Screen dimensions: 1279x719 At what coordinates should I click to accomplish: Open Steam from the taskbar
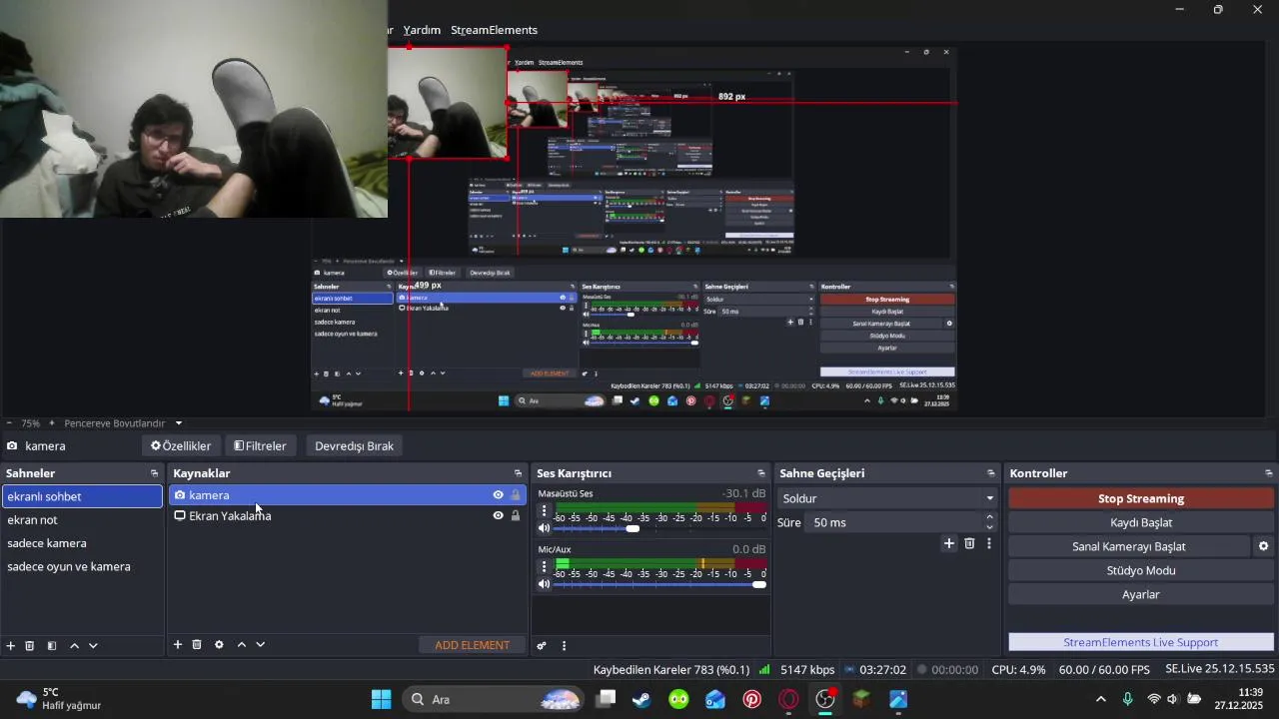[x=641, y=699]
